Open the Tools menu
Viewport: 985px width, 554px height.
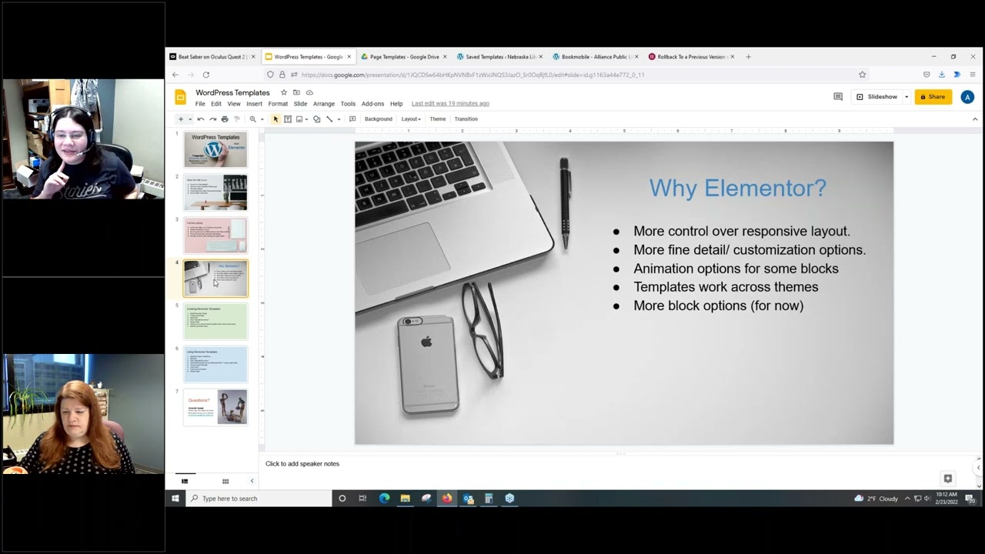(348, 104)
